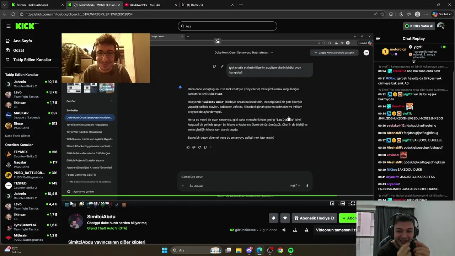Click the notification bell for SimitciAbdu
This screenshot has height=256, width=455.
[274, 218]
